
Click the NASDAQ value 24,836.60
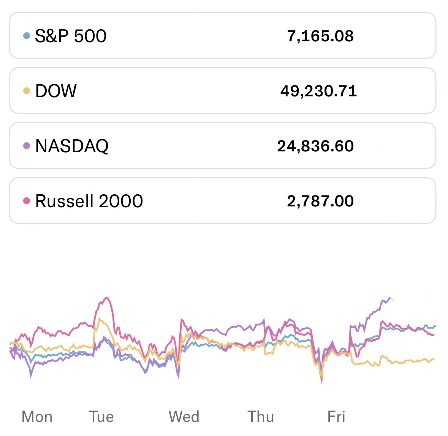coord(315,146)
